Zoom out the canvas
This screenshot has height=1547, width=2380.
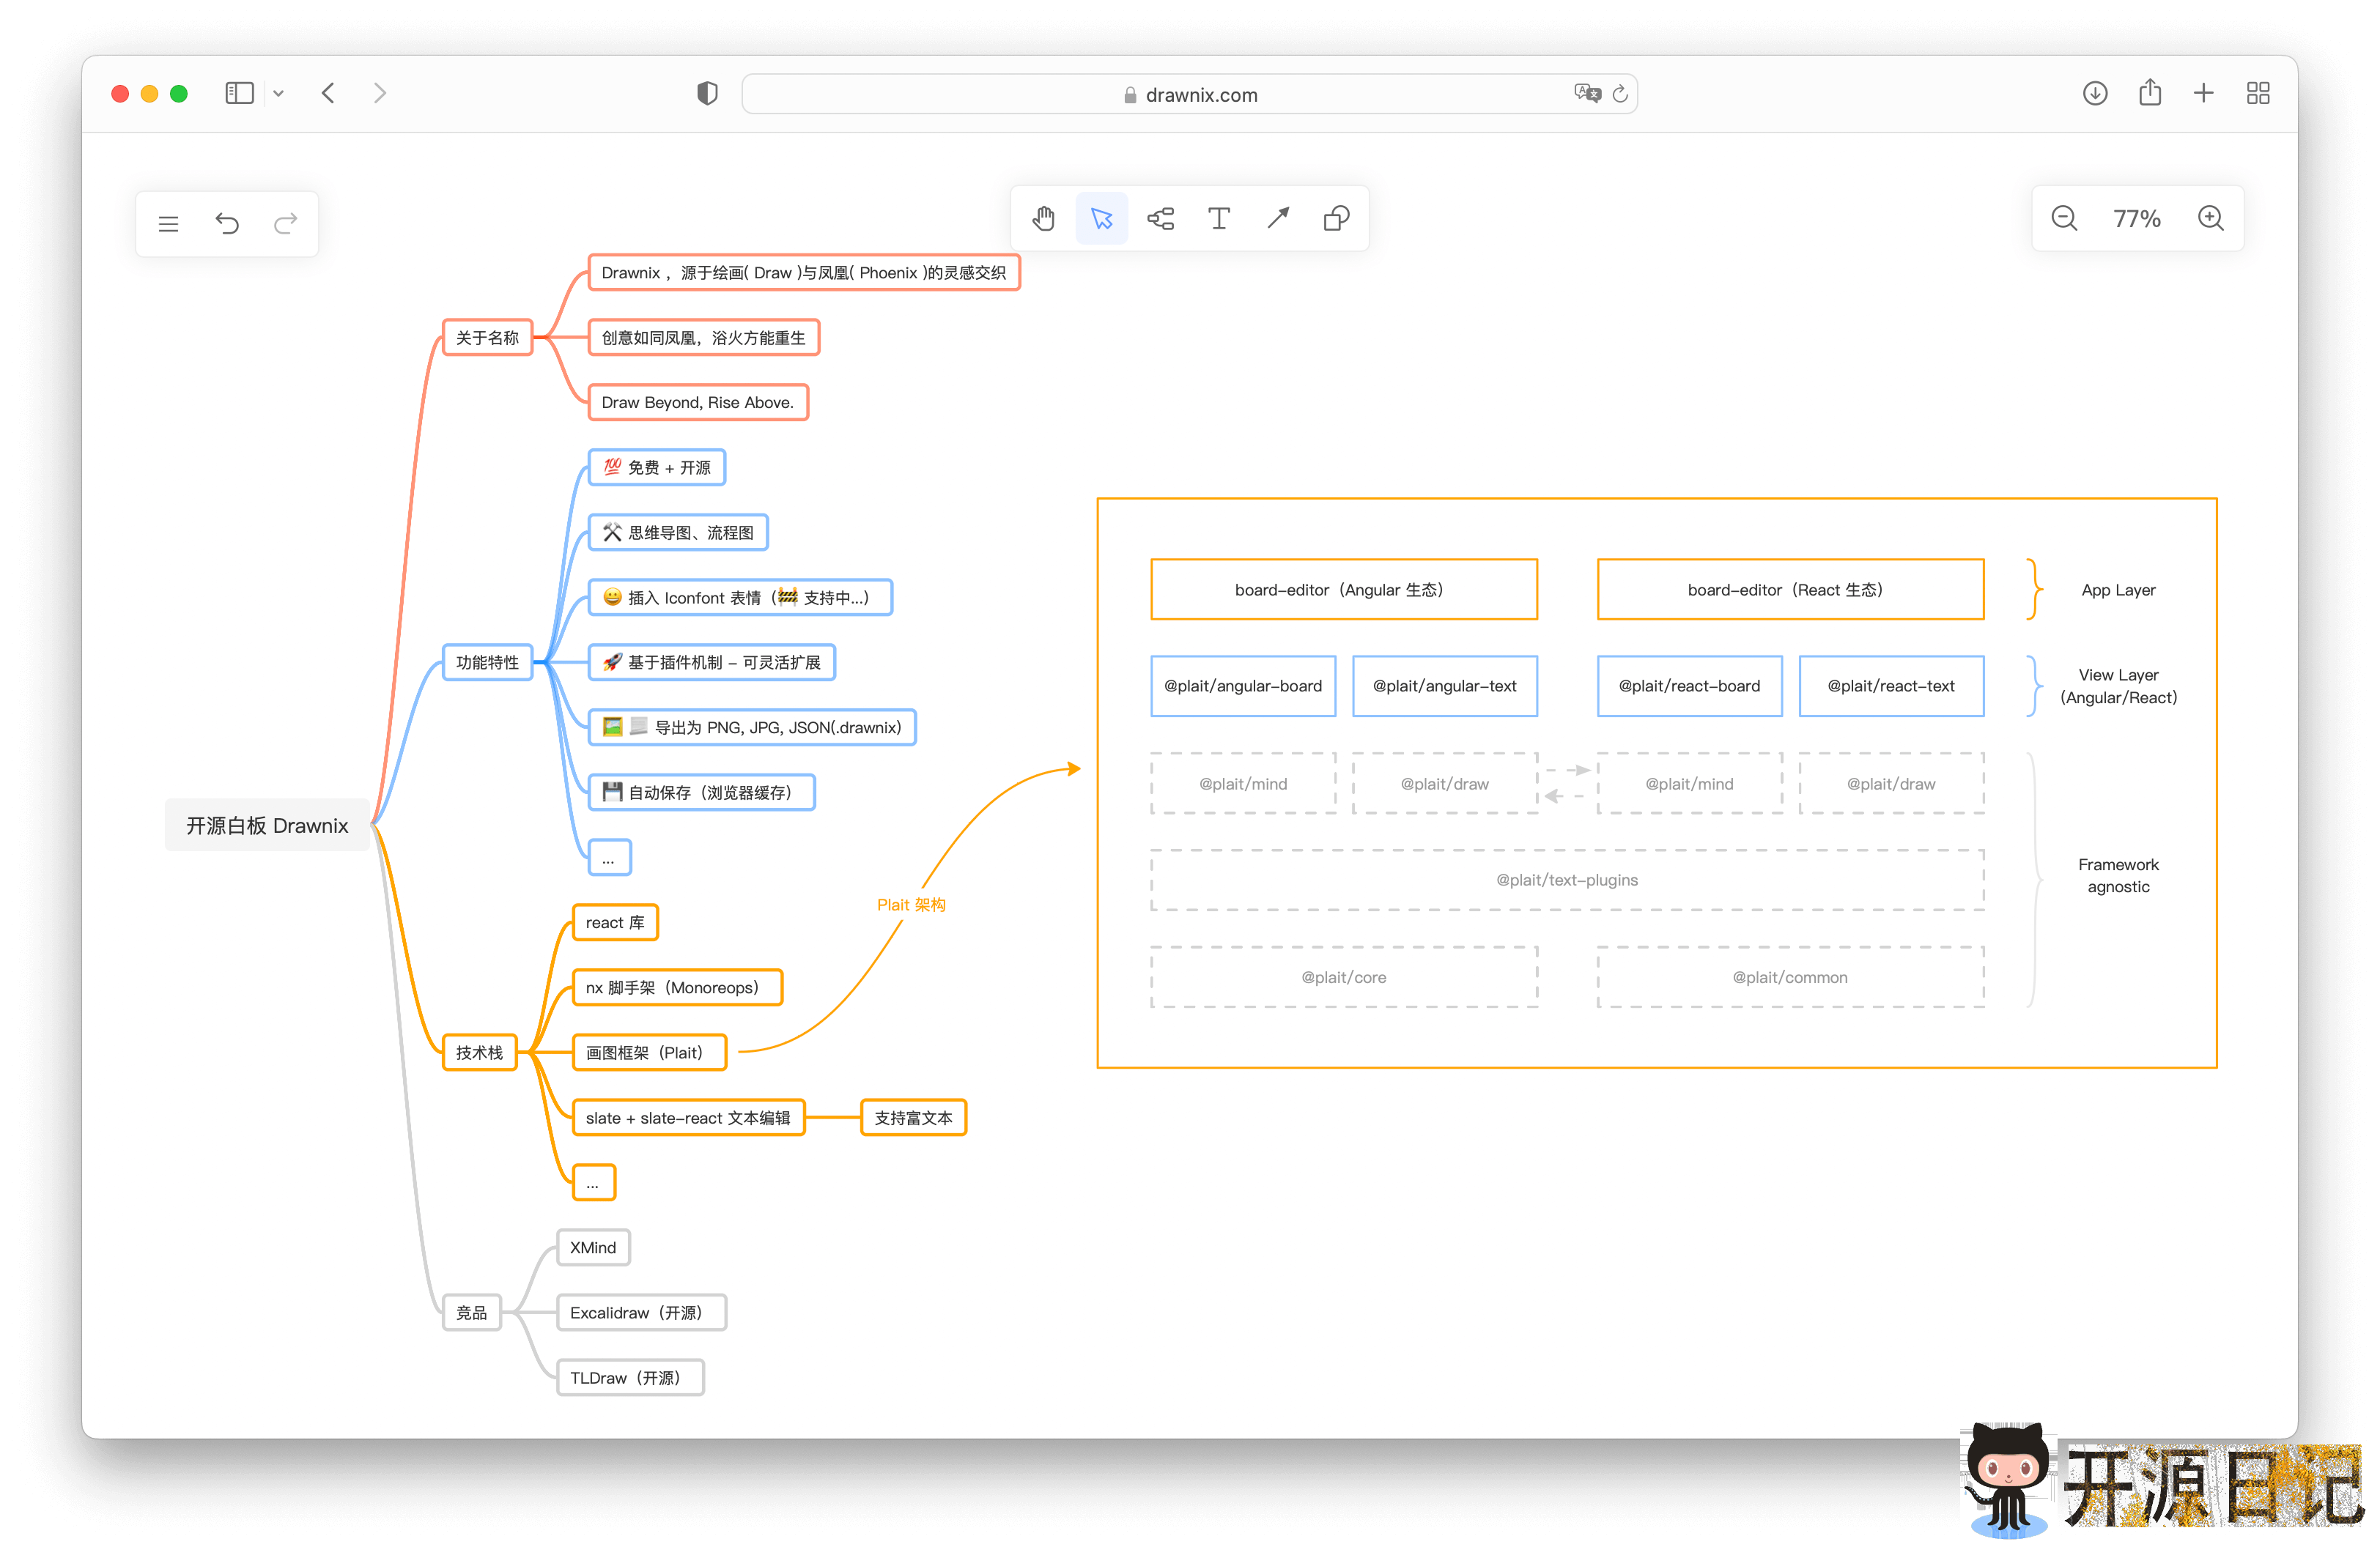(2064, 218)
